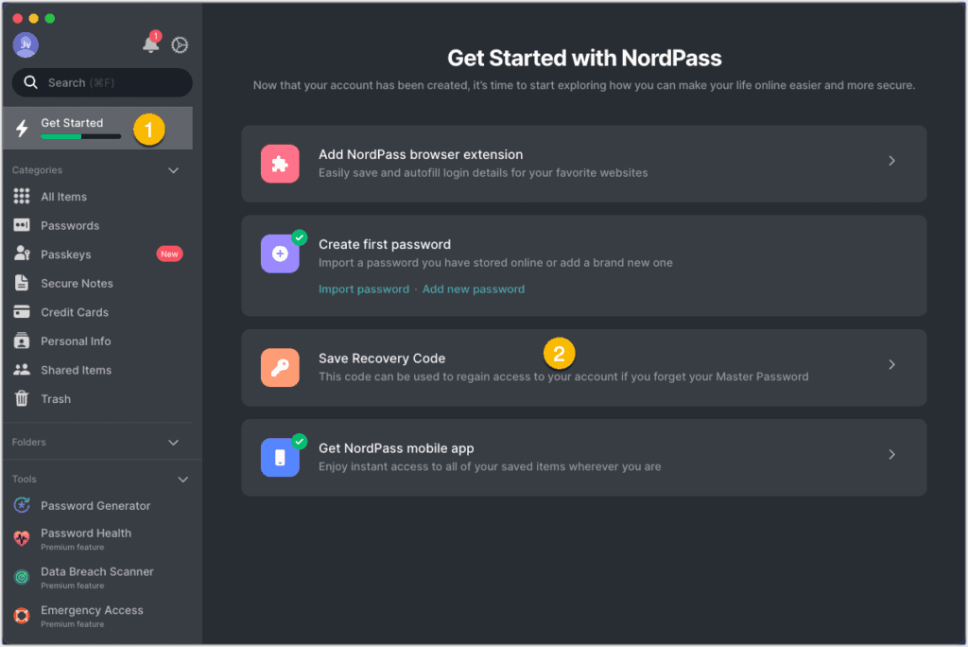Collapse the Categories section
The image size is (968, 647).
coord(174,170)
